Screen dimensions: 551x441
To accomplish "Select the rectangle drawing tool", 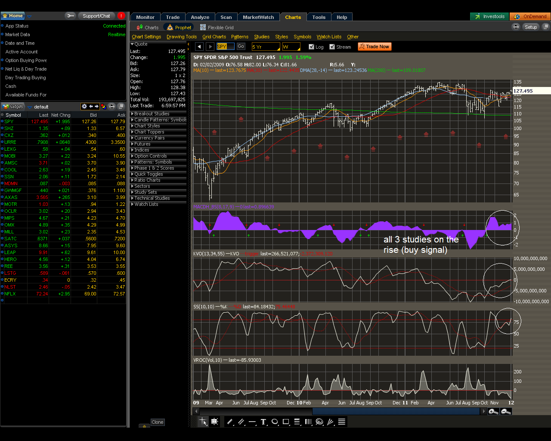I will 286,422.
